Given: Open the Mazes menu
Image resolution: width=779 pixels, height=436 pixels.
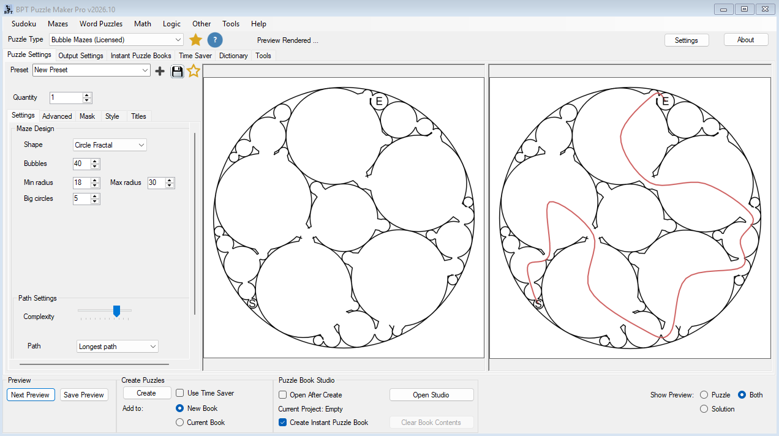Looking at the screenshot, I should coord(58,24).
